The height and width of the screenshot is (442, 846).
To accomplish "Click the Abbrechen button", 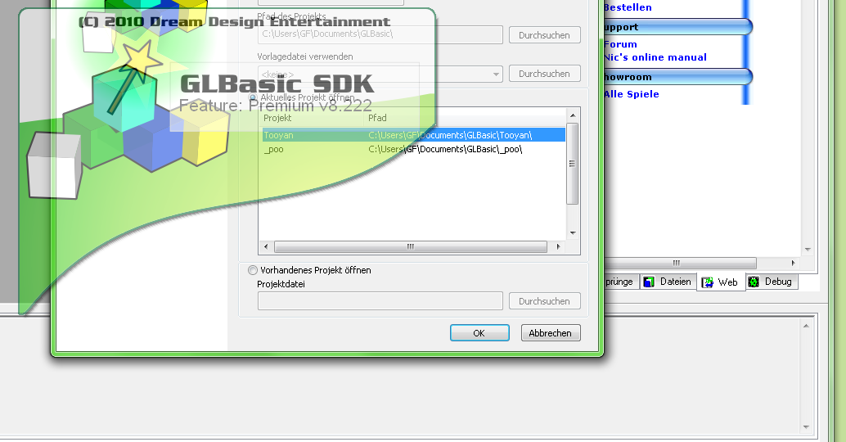I will pos(551,333).
